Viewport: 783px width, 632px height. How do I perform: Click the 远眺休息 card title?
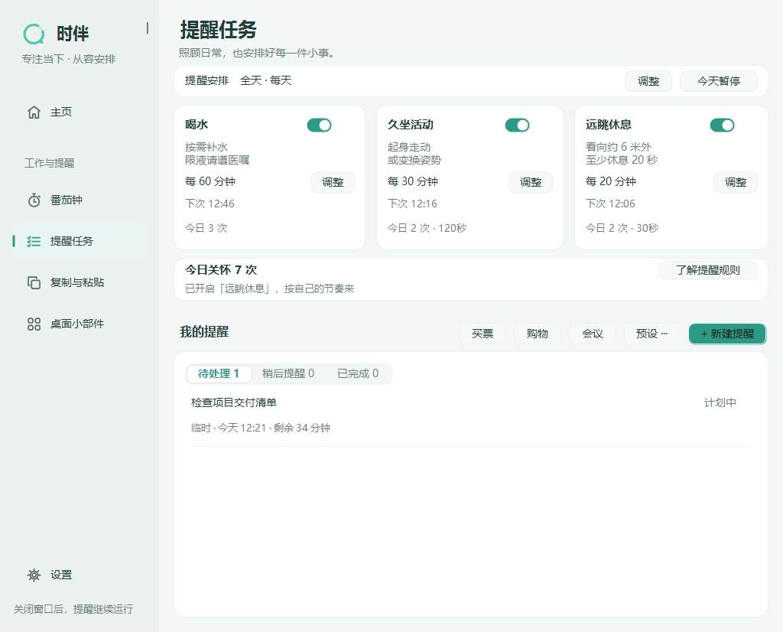608,125
